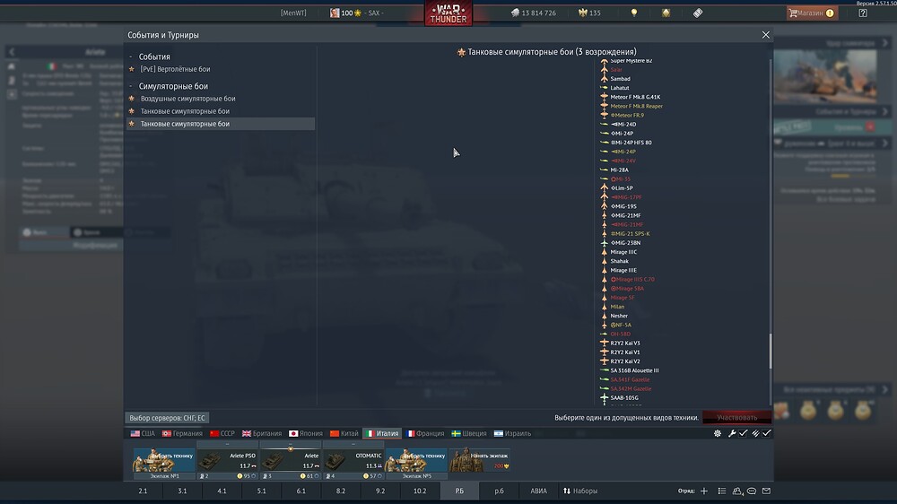This screenshot has height=504, width=897.
Task: Select the 3.1 preset tab
Action: (x=182, y=491)
